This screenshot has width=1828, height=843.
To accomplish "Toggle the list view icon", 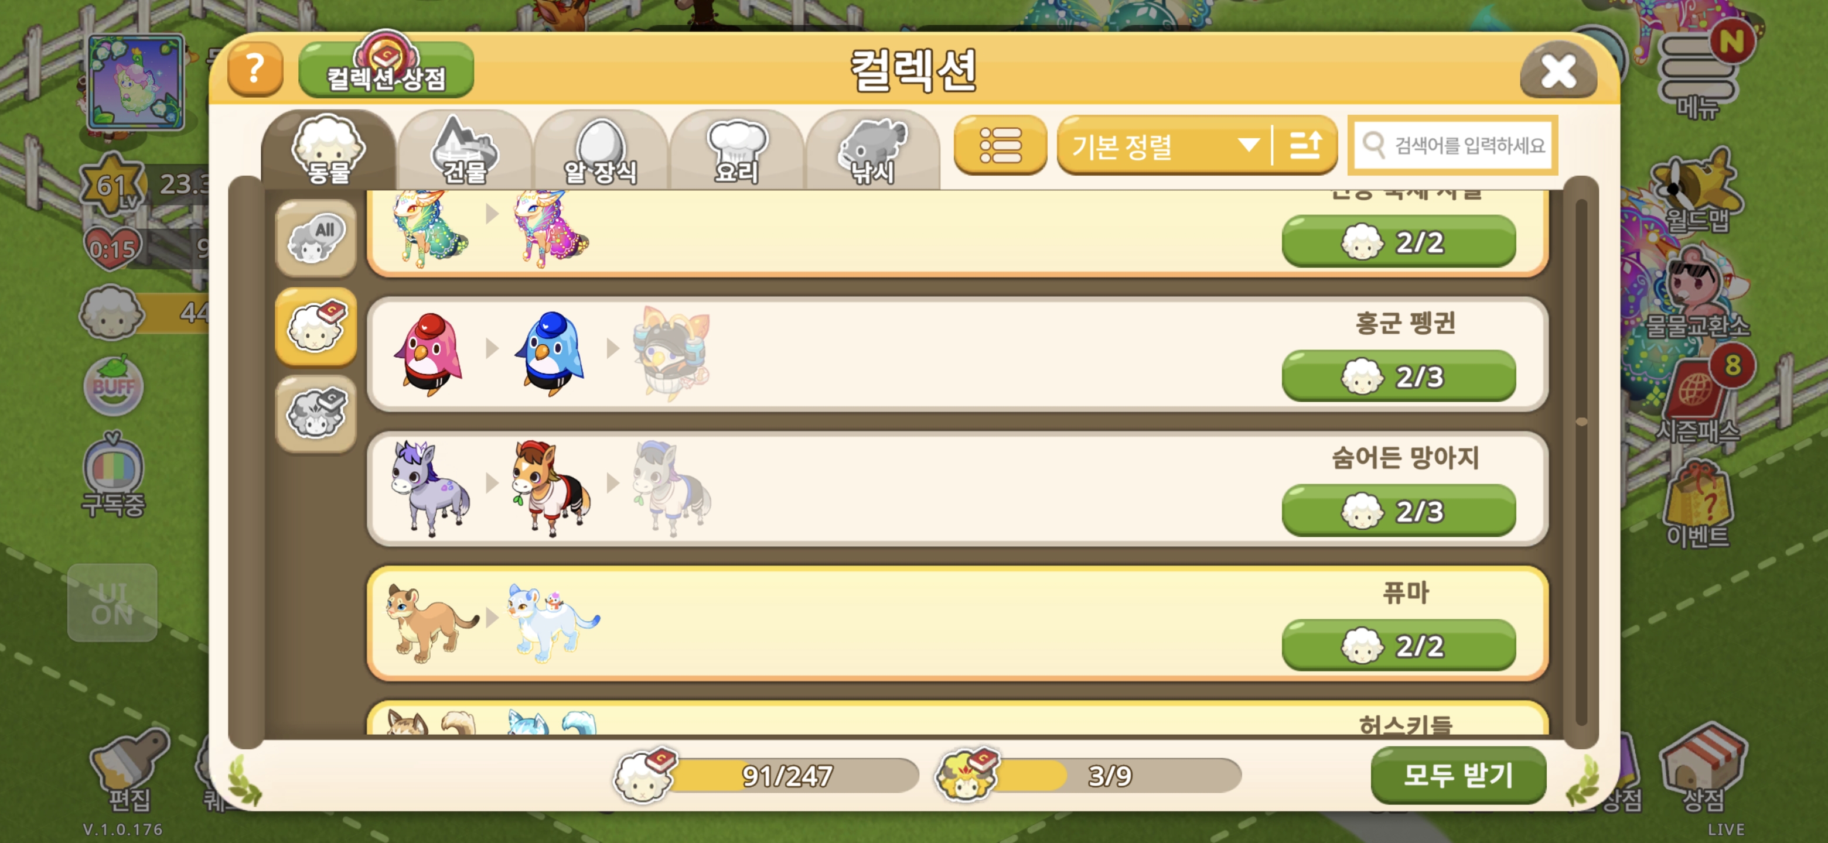I will coord(1000,145).
